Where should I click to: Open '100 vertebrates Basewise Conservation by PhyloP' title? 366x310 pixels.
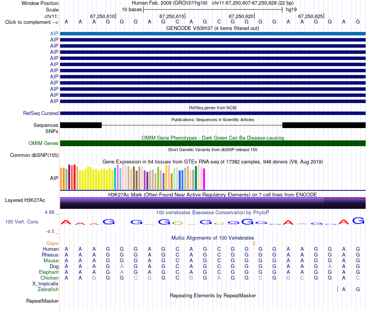(x=213, y=213)
